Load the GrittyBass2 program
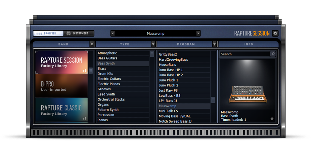The image size is (311, 155). click(x=184, y=54)
